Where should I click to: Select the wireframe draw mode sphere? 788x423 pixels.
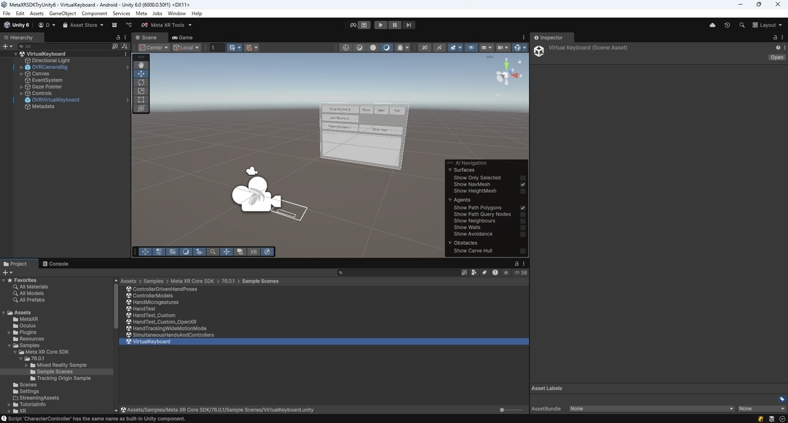(x=346, y=47)
